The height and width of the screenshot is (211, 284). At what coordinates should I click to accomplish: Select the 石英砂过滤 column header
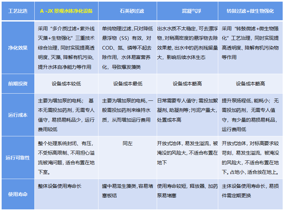tap(128, 10)
